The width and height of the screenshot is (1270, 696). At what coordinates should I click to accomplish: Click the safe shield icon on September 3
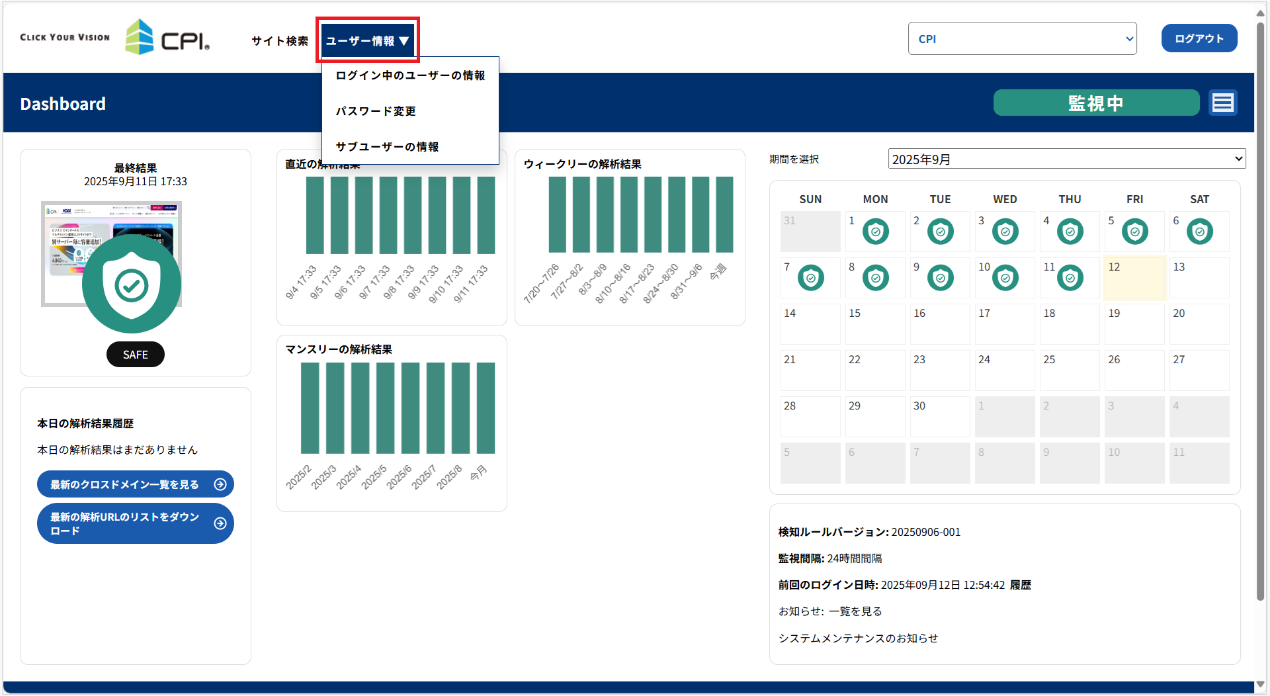(1005, 232)
